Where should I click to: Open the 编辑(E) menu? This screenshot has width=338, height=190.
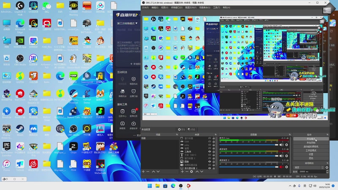(x=155, y=8)
